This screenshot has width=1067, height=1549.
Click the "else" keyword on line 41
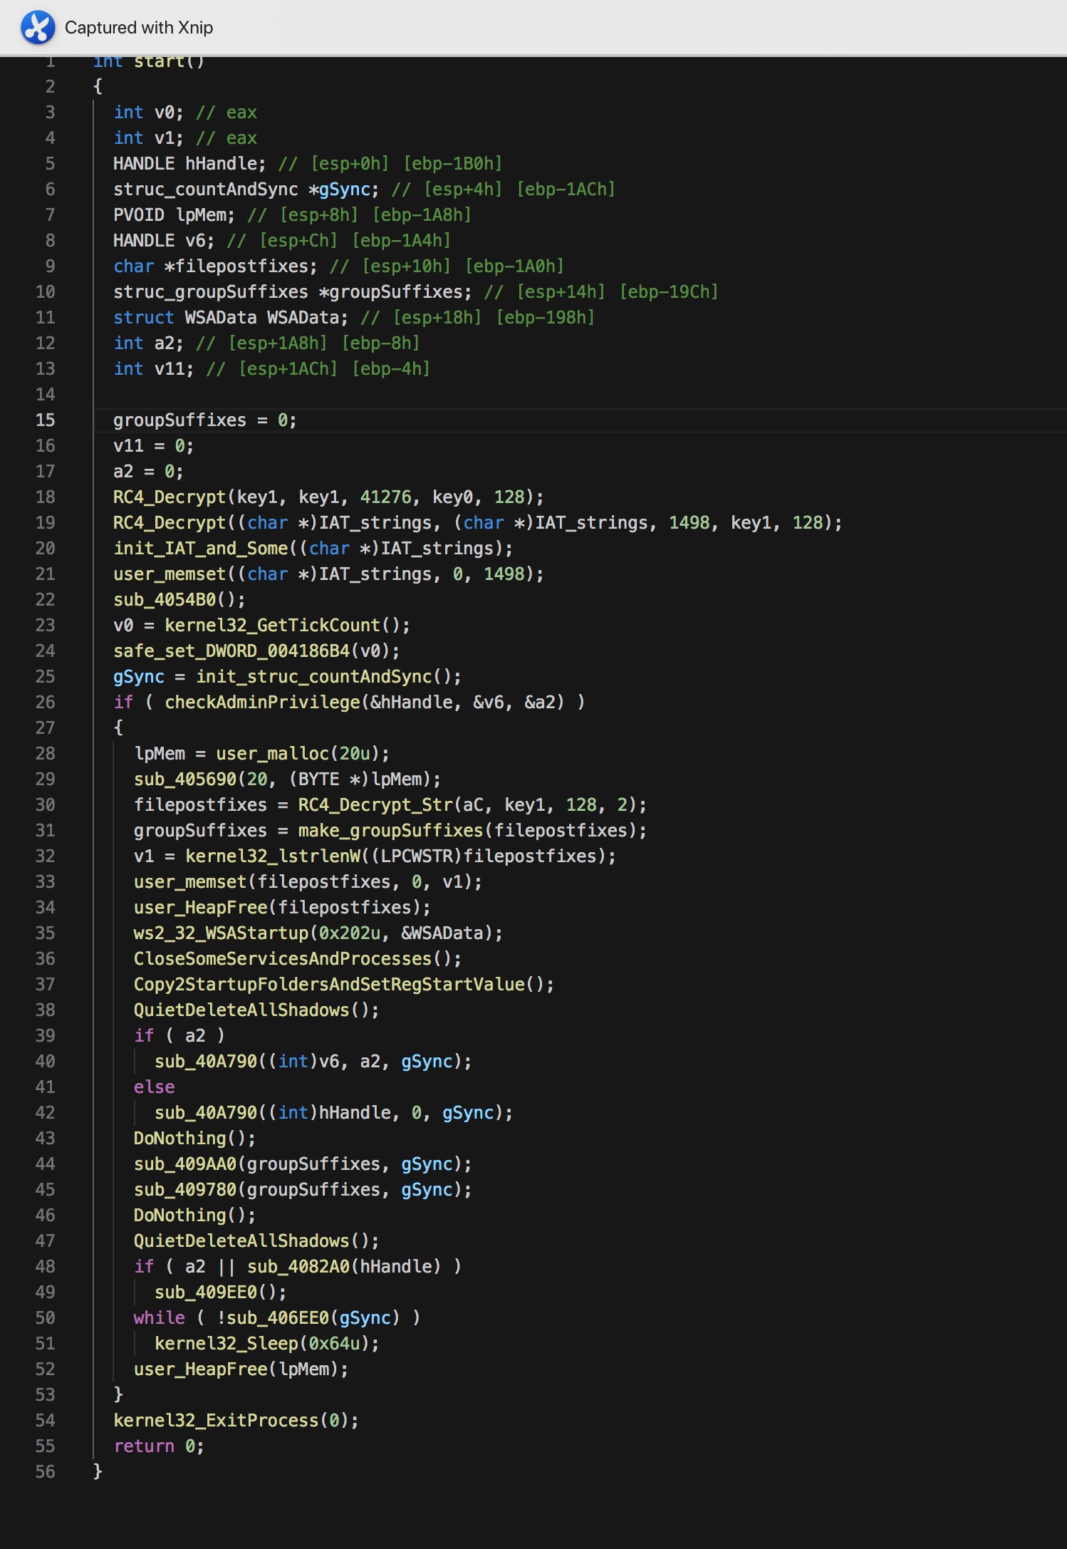[x=154, y=1087]
